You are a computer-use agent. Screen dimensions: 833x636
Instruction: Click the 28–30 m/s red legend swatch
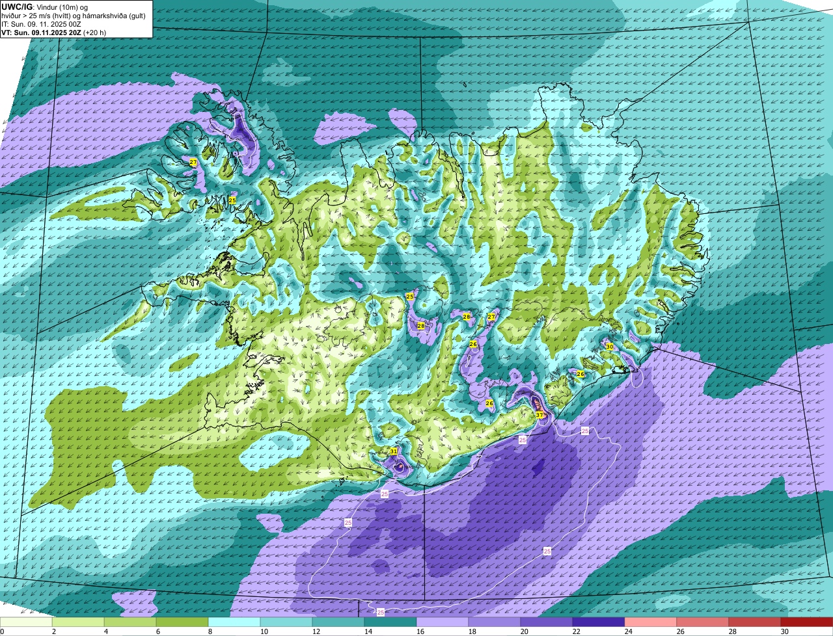755,622
